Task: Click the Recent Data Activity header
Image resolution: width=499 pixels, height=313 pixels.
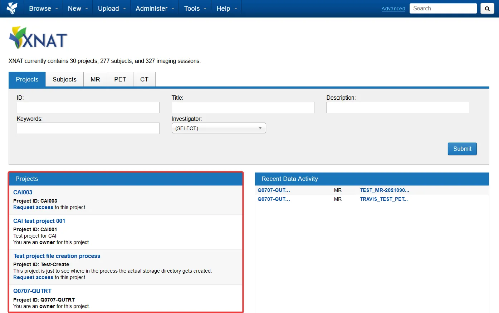Action: (x=372, y=179)
